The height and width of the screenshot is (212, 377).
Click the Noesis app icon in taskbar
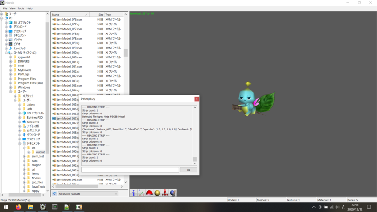click(43, 207)
